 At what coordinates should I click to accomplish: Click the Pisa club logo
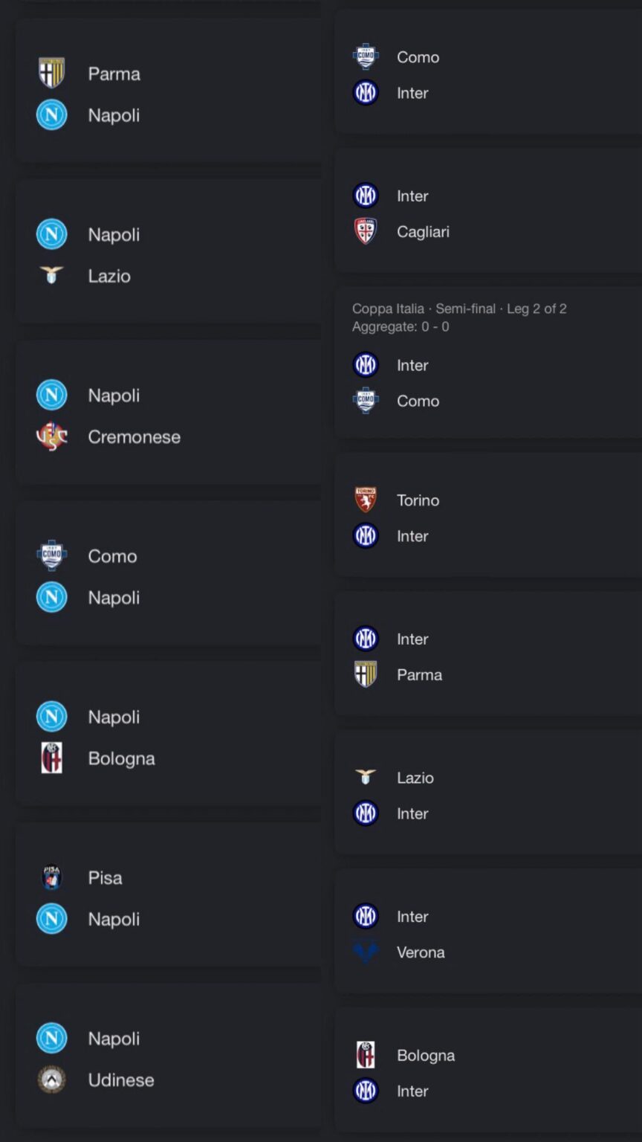51,877
